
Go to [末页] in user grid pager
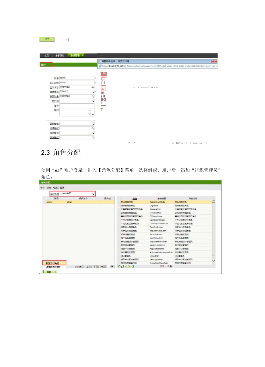pyautogui.click(x=103, y=267)
